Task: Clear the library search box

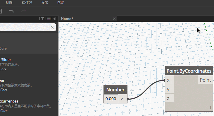Action: (x=52, y=27)
